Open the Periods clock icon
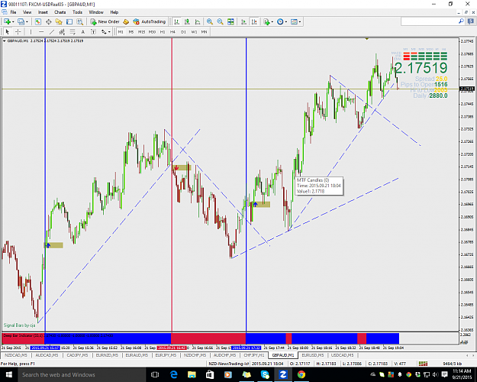This screenshot has width=477, height=382. tap(280, 21)
